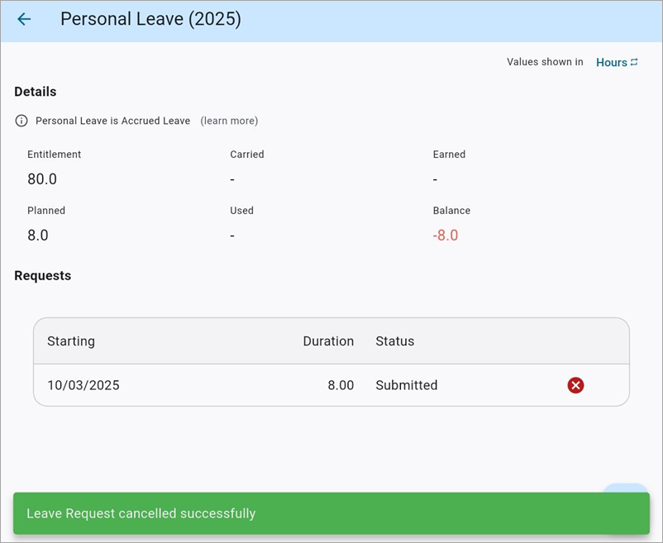Go back using the arrow icon
The image size is (663, 543).
coord(24,19)
